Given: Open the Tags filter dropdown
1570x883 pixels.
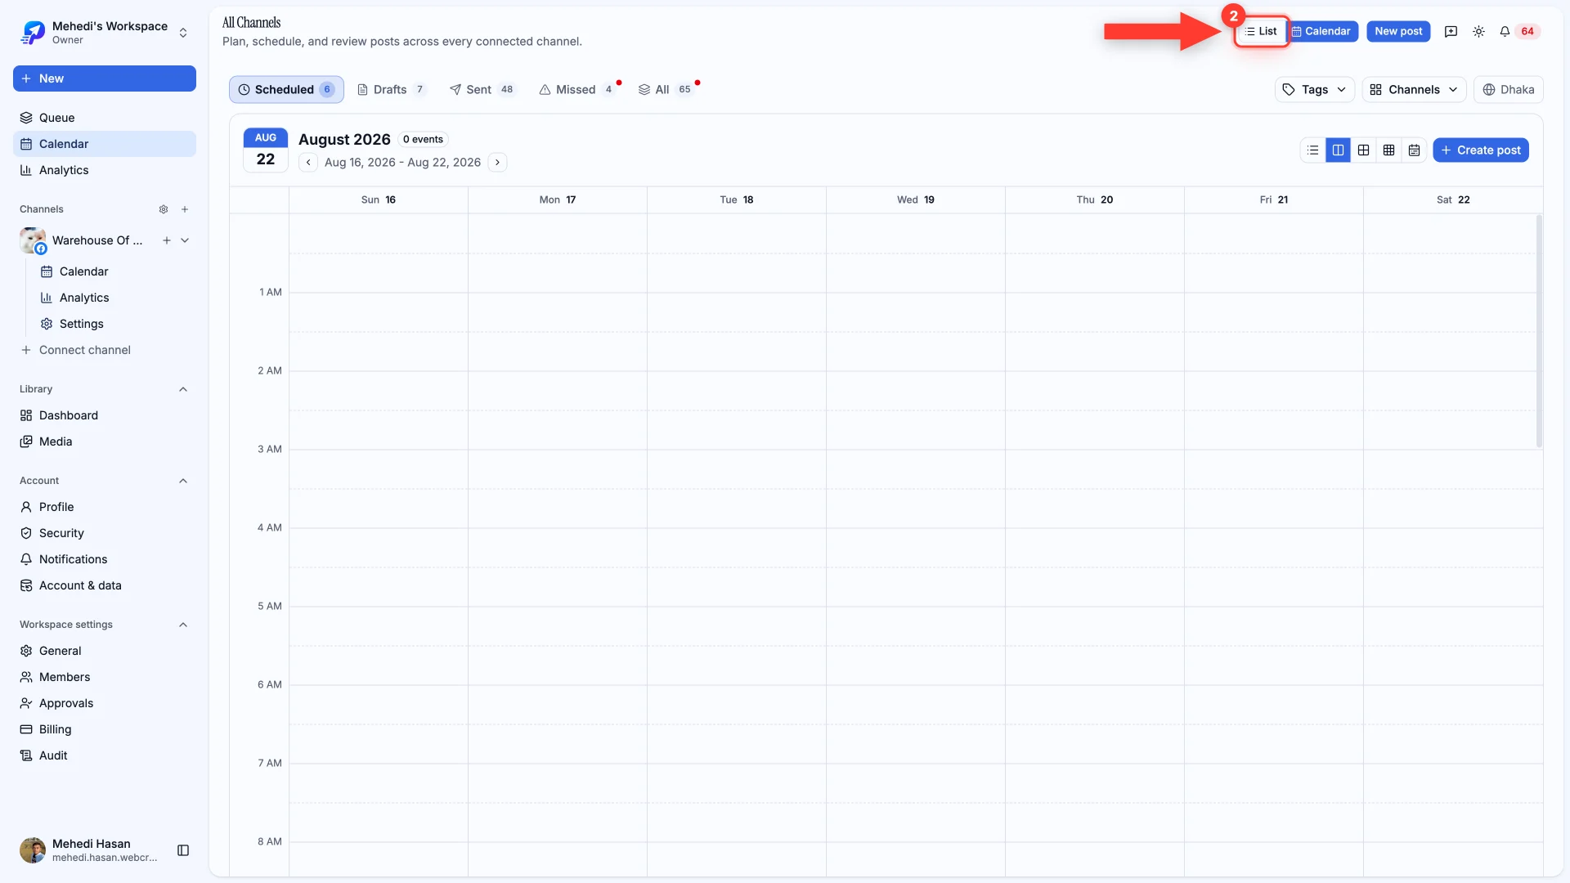Looking at the screenshot, I should [x=1314, y=90].
